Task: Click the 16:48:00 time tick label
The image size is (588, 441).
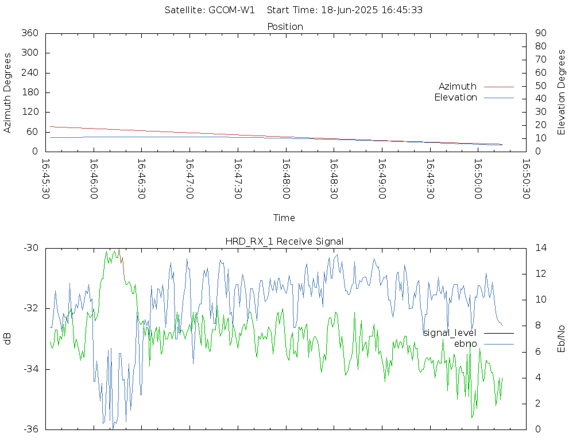Action: [286, 179]
